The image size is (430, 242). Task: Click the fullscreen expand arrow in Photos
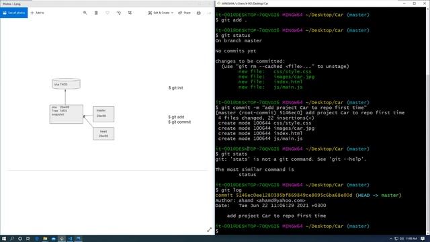pos(209,230)
